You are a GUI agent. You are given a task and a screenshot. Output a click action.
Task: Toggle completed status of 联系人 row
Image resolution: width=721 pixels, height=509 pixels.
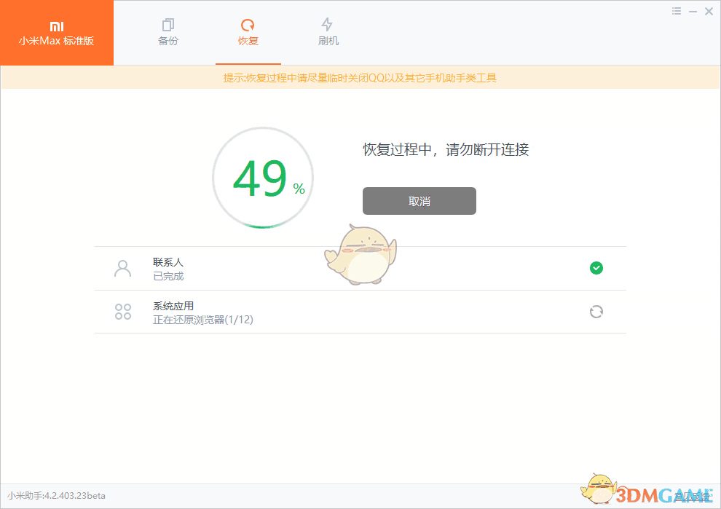[x=596, y=268]
